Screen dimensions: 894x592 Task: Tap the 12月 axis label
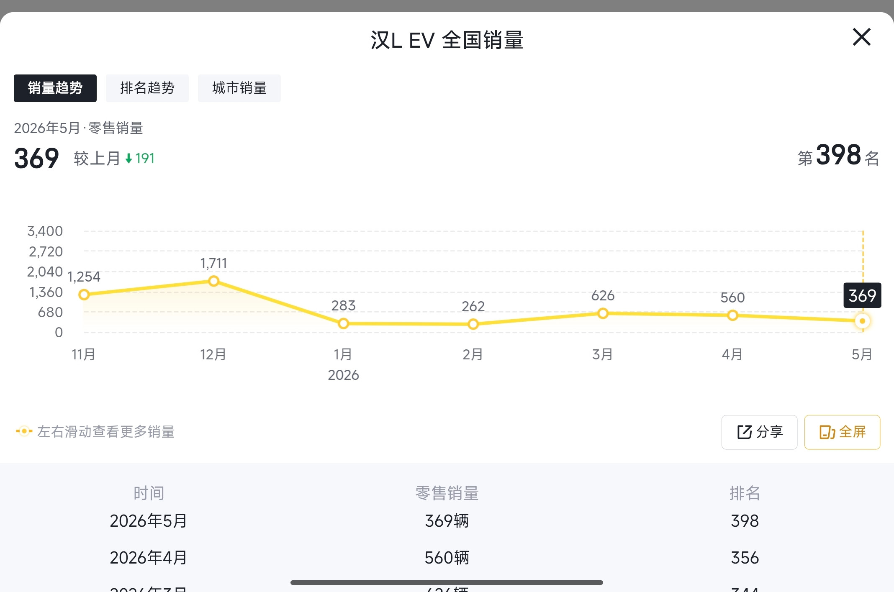(x=213, y=354)
